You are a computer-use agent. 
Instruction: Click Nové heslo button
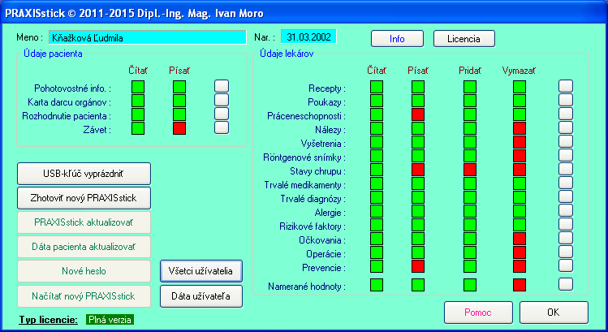point(84,271)
